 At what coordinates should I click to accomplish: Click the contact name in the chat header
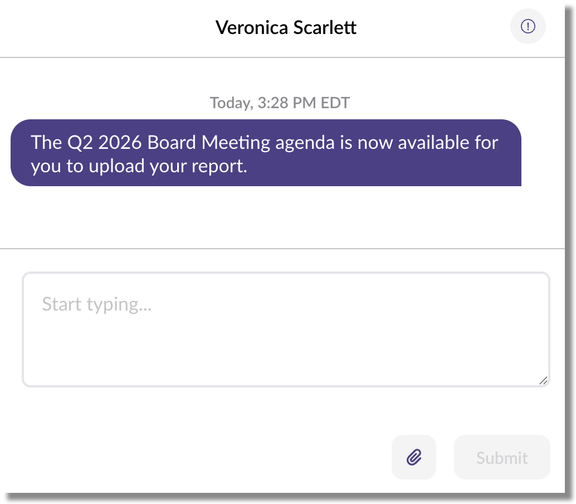click(x=286, y=27)
